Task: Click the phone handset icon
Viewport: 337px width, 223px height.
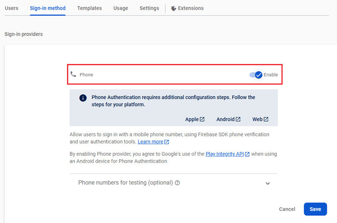Action: (73, 74)
